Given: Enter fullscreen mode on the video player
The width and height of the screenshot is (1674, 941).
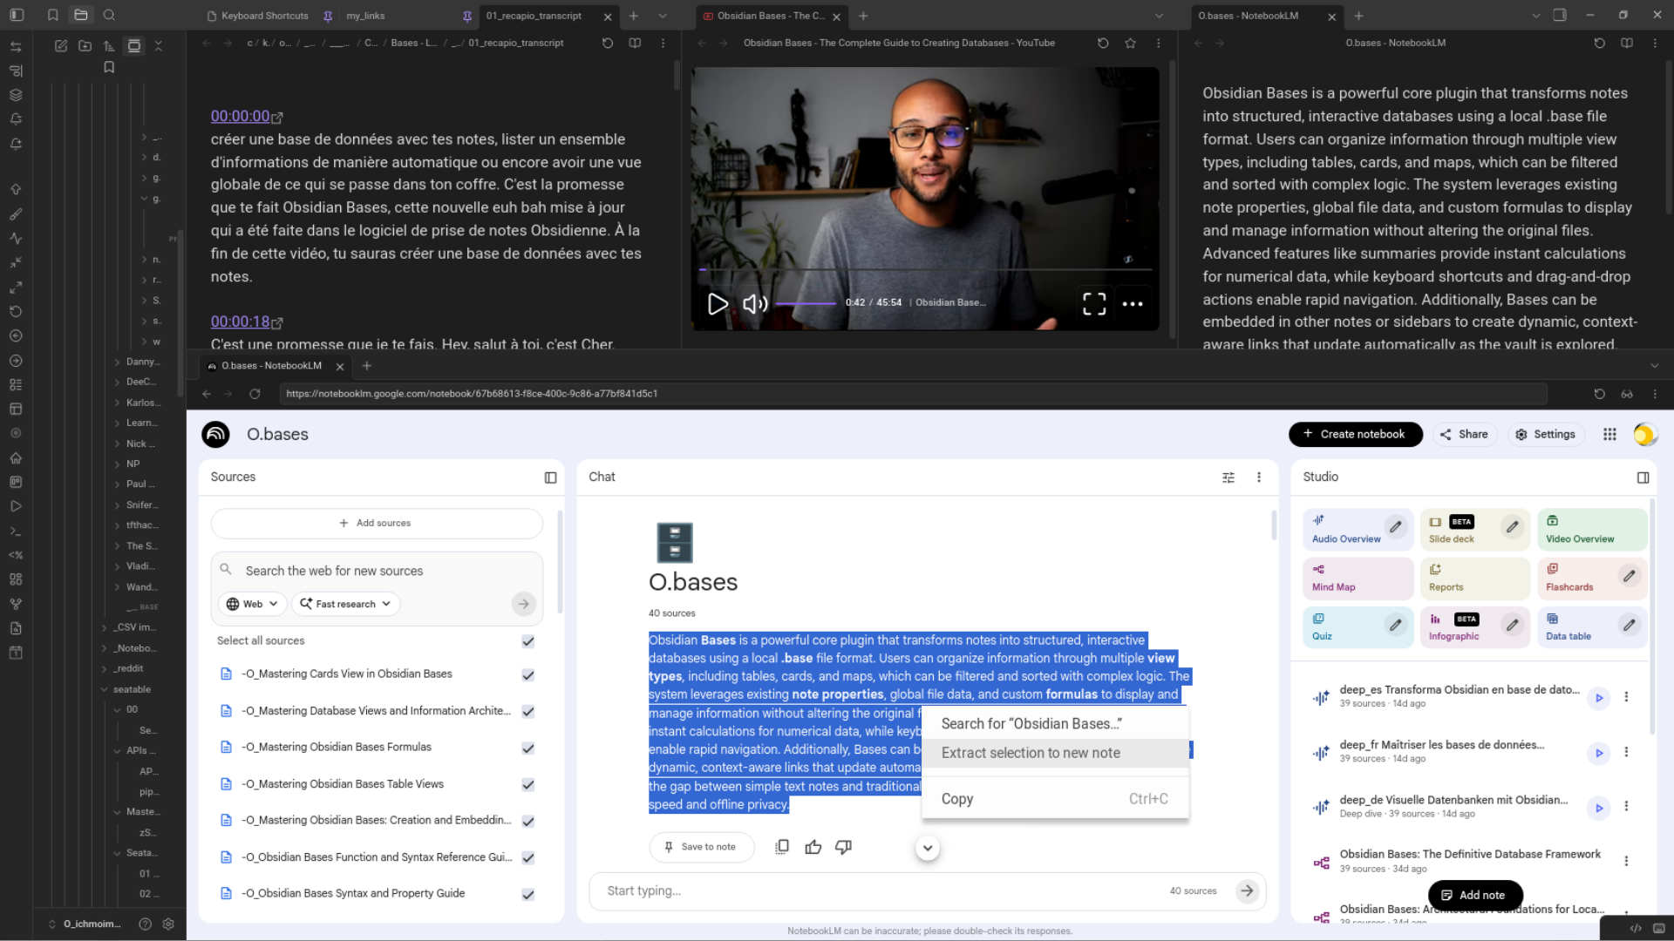Looking at the screenshot, I should 1094,303.
